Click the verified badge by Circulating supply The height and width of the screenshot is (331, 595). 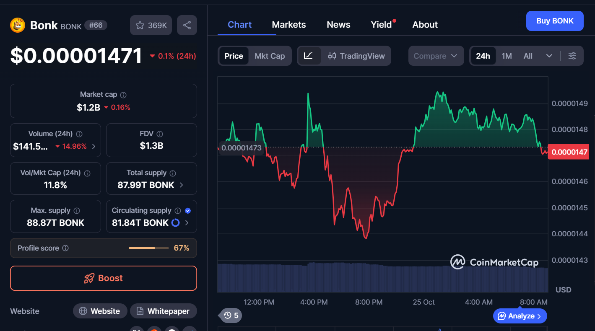[x=188, y=211]
